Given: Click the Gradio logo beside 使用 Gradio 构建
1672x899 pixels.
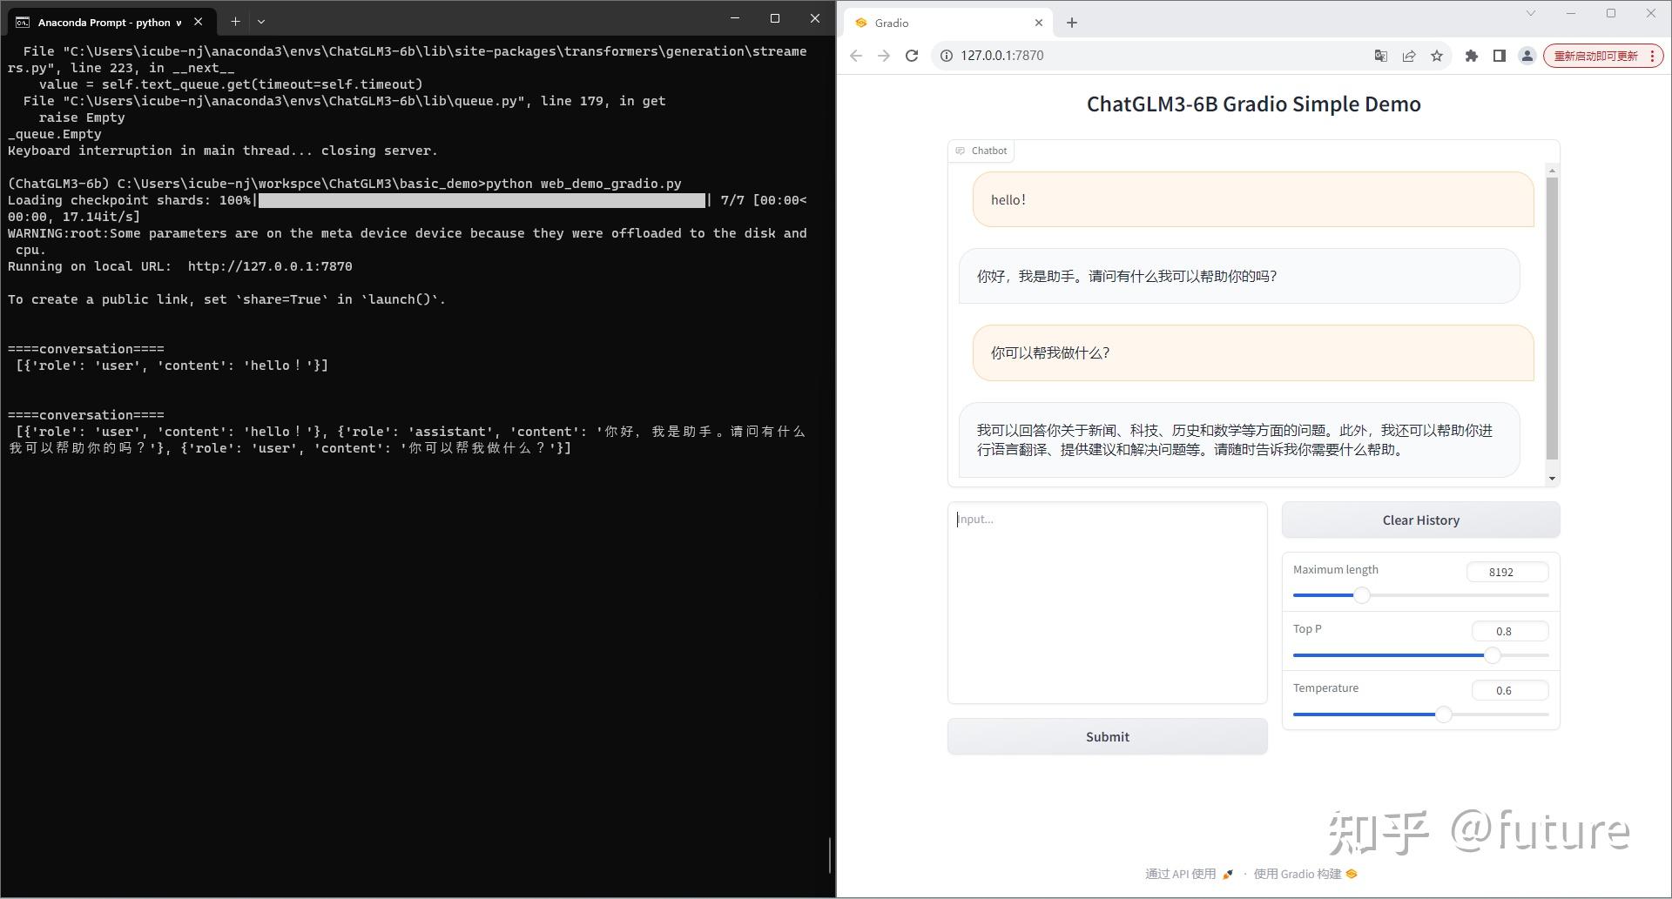Looking at the screenshot, I should pos(1351,874).
